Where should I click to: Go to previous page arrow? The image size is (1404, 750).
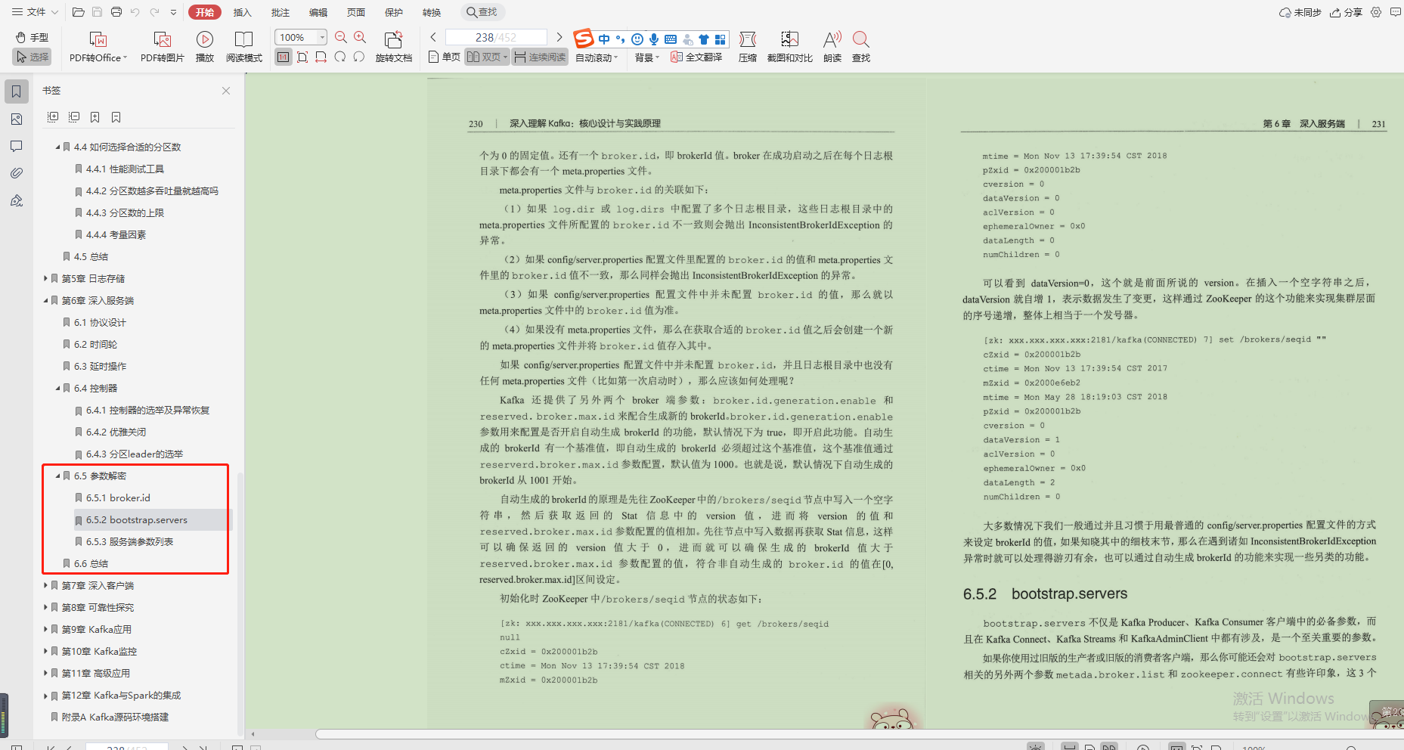(433, 37)
